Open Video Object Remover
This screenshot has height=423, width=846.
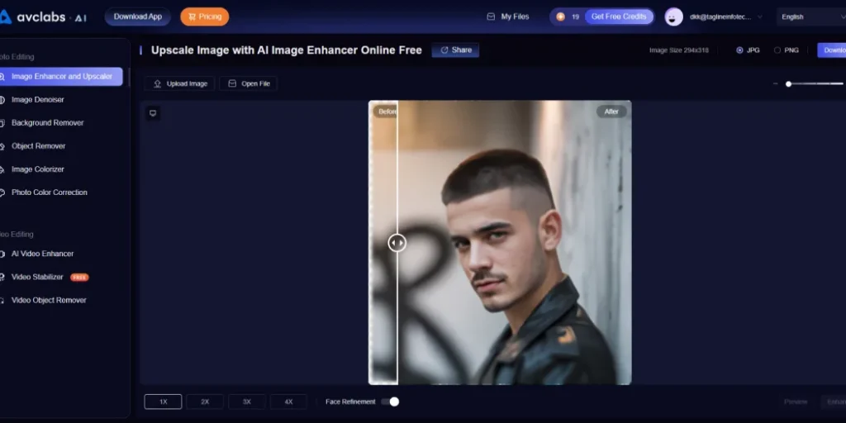click(x=49, y=301)
